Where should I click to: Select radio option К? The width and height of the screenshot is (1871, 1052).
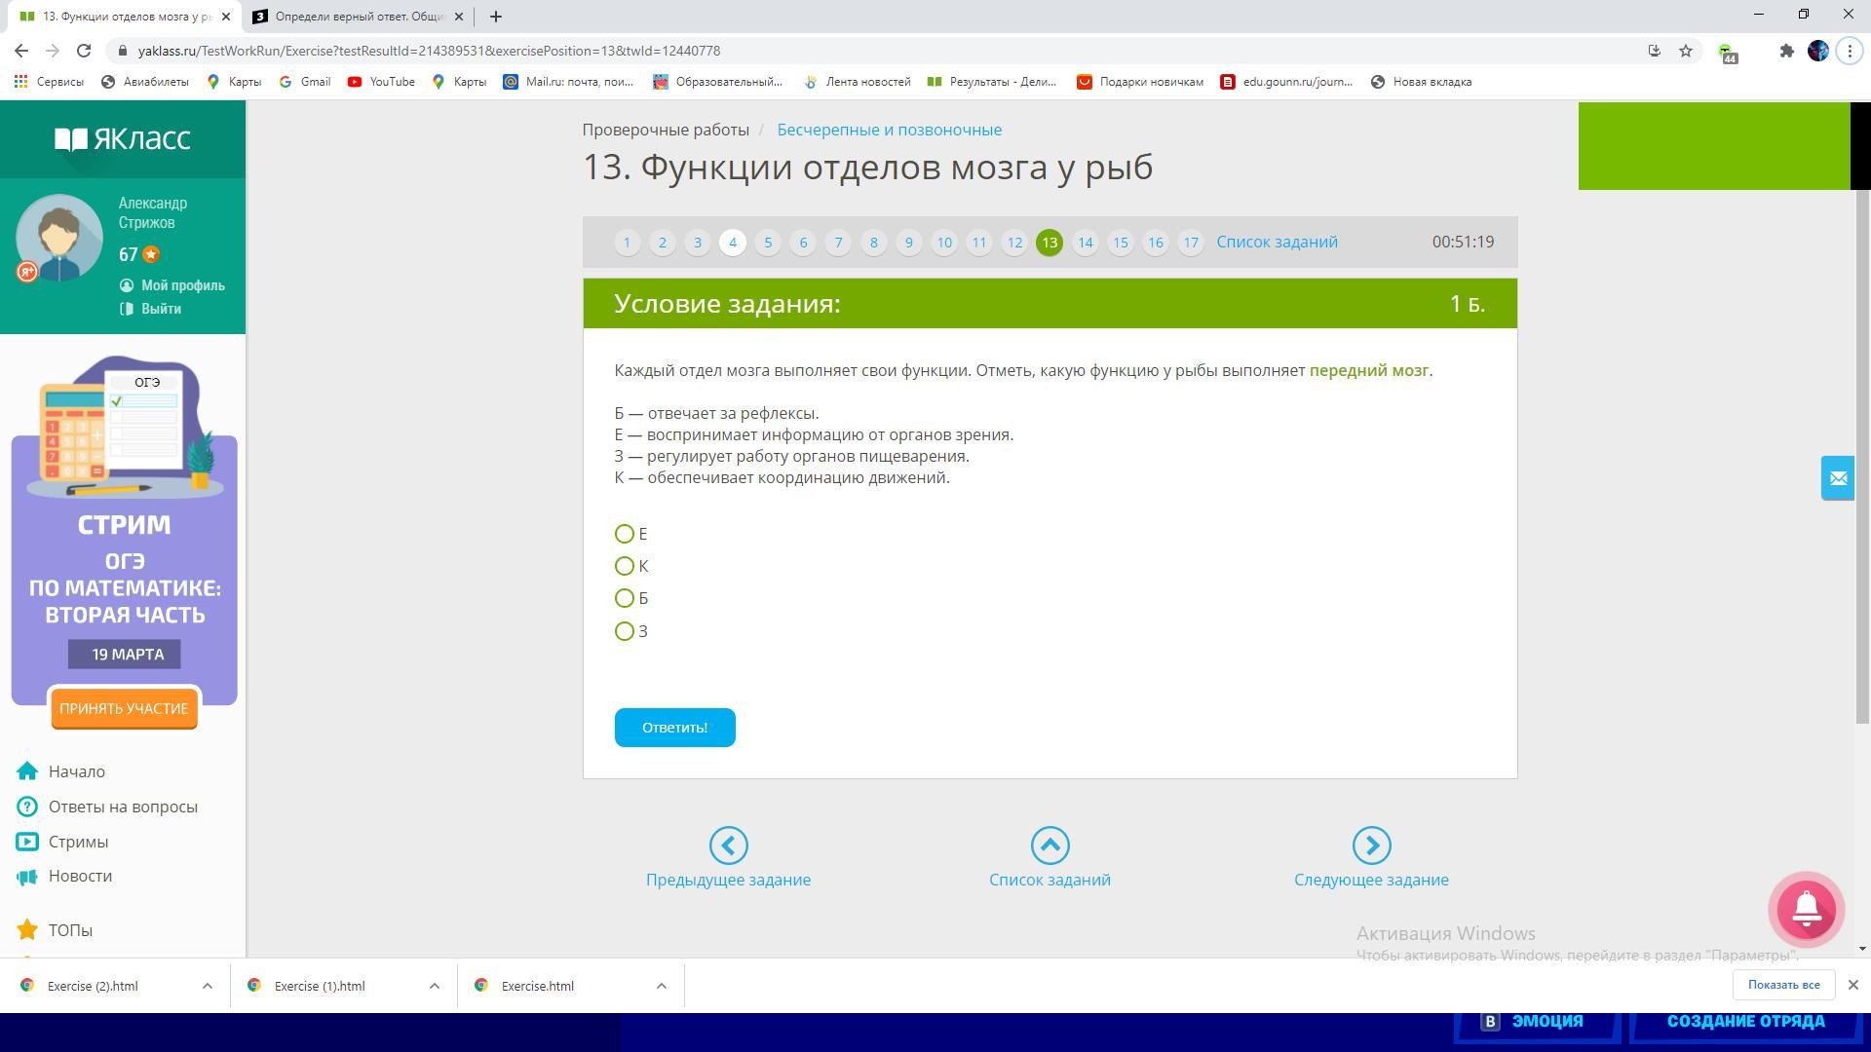tap(625, 566)
